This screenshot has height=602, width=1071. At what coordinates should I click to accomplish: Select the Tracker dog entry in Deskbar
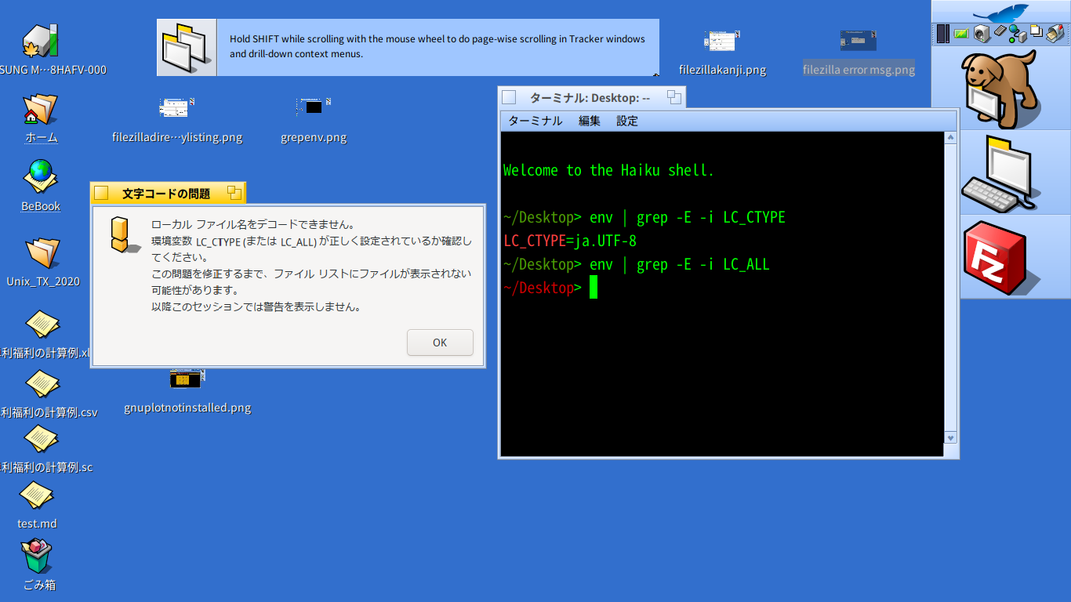pyautogui.click(x=1001, y=88)
